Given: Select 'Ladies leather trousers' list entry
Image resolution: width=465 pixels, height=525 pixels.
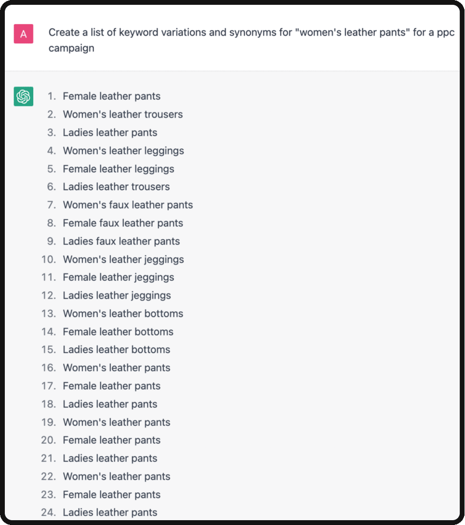Looking at the screenshot, I should 116,187.
